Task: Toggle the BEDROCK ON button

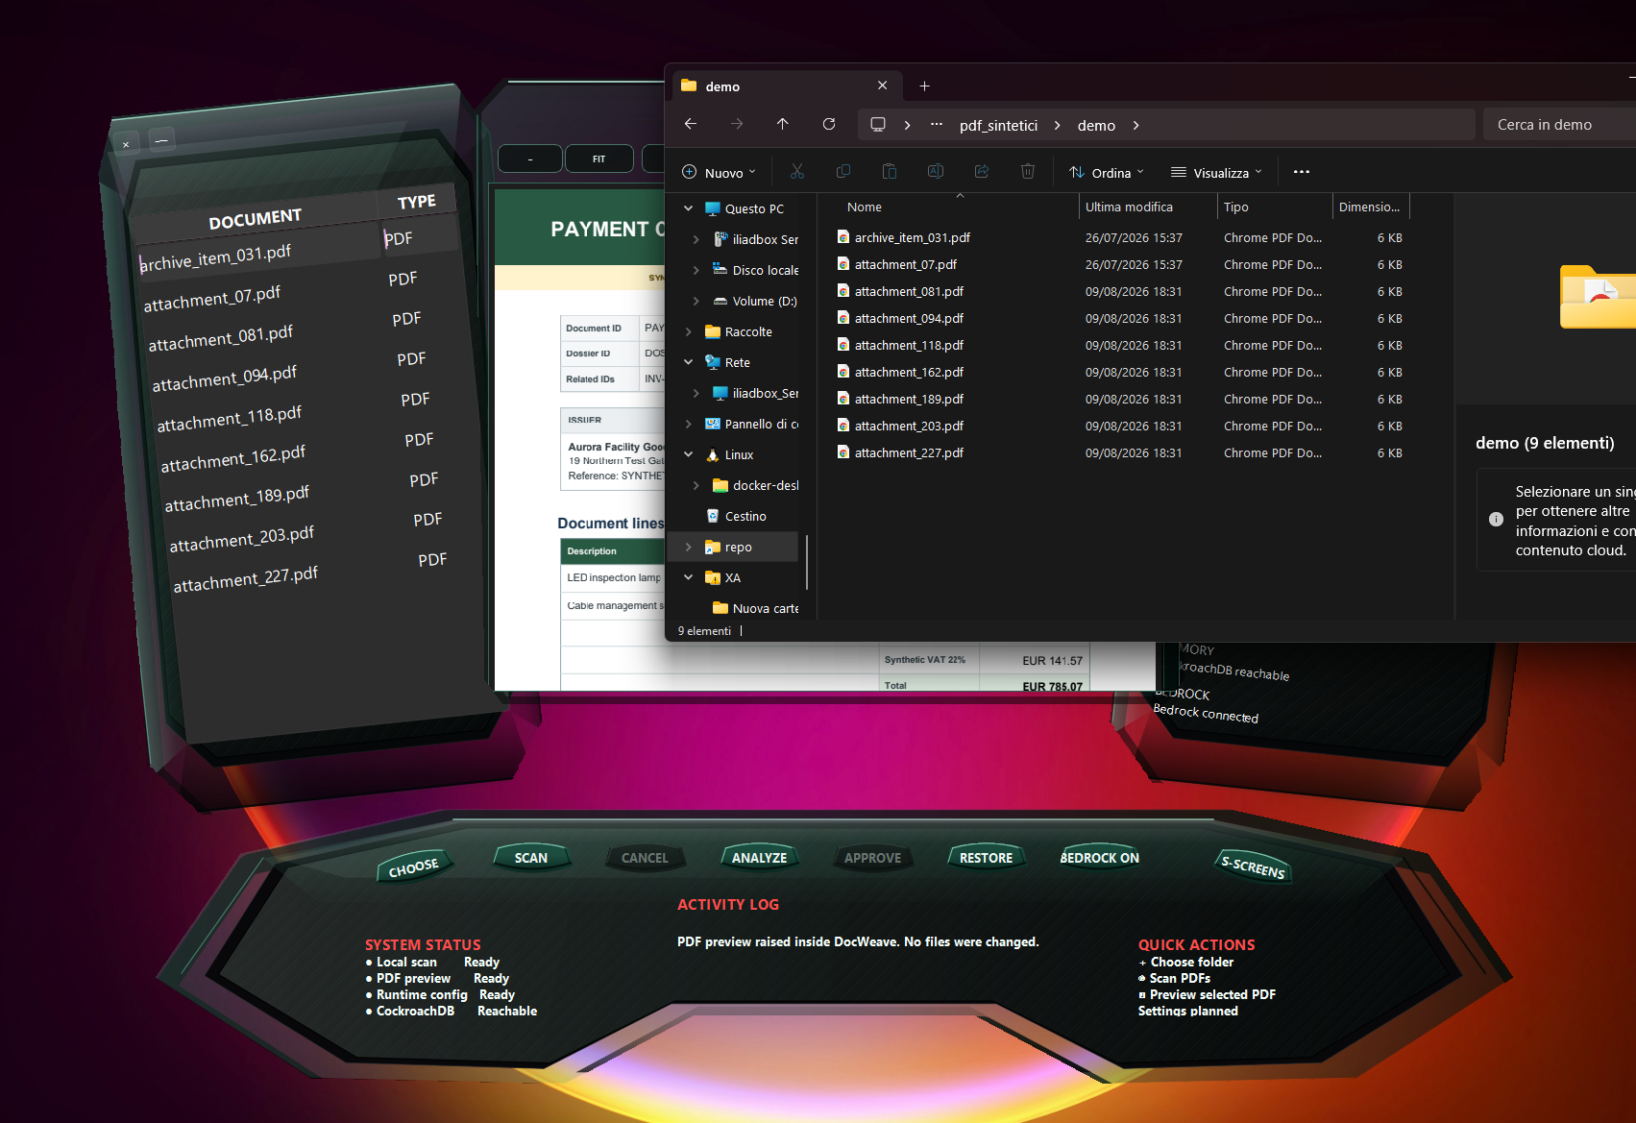Action: [1099, 858]
